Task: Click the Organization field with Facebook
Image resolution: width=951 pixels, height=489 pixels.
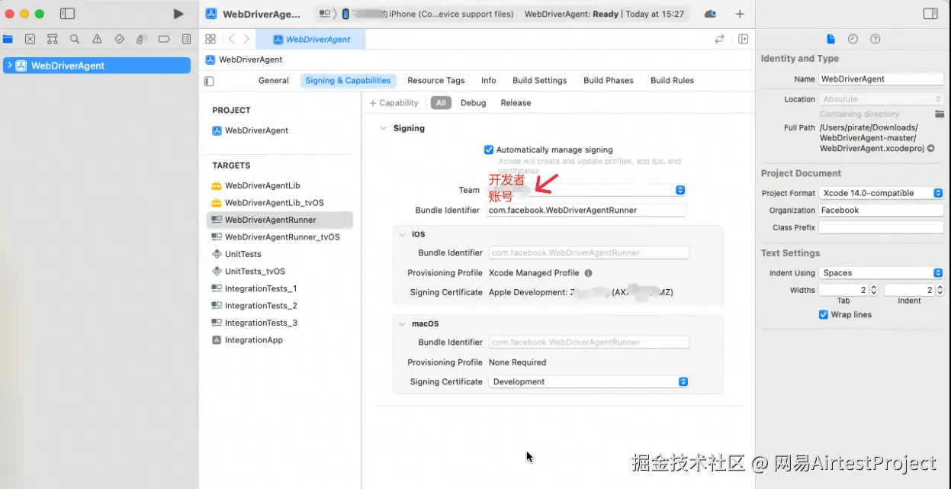Action: tap(881, 210)
